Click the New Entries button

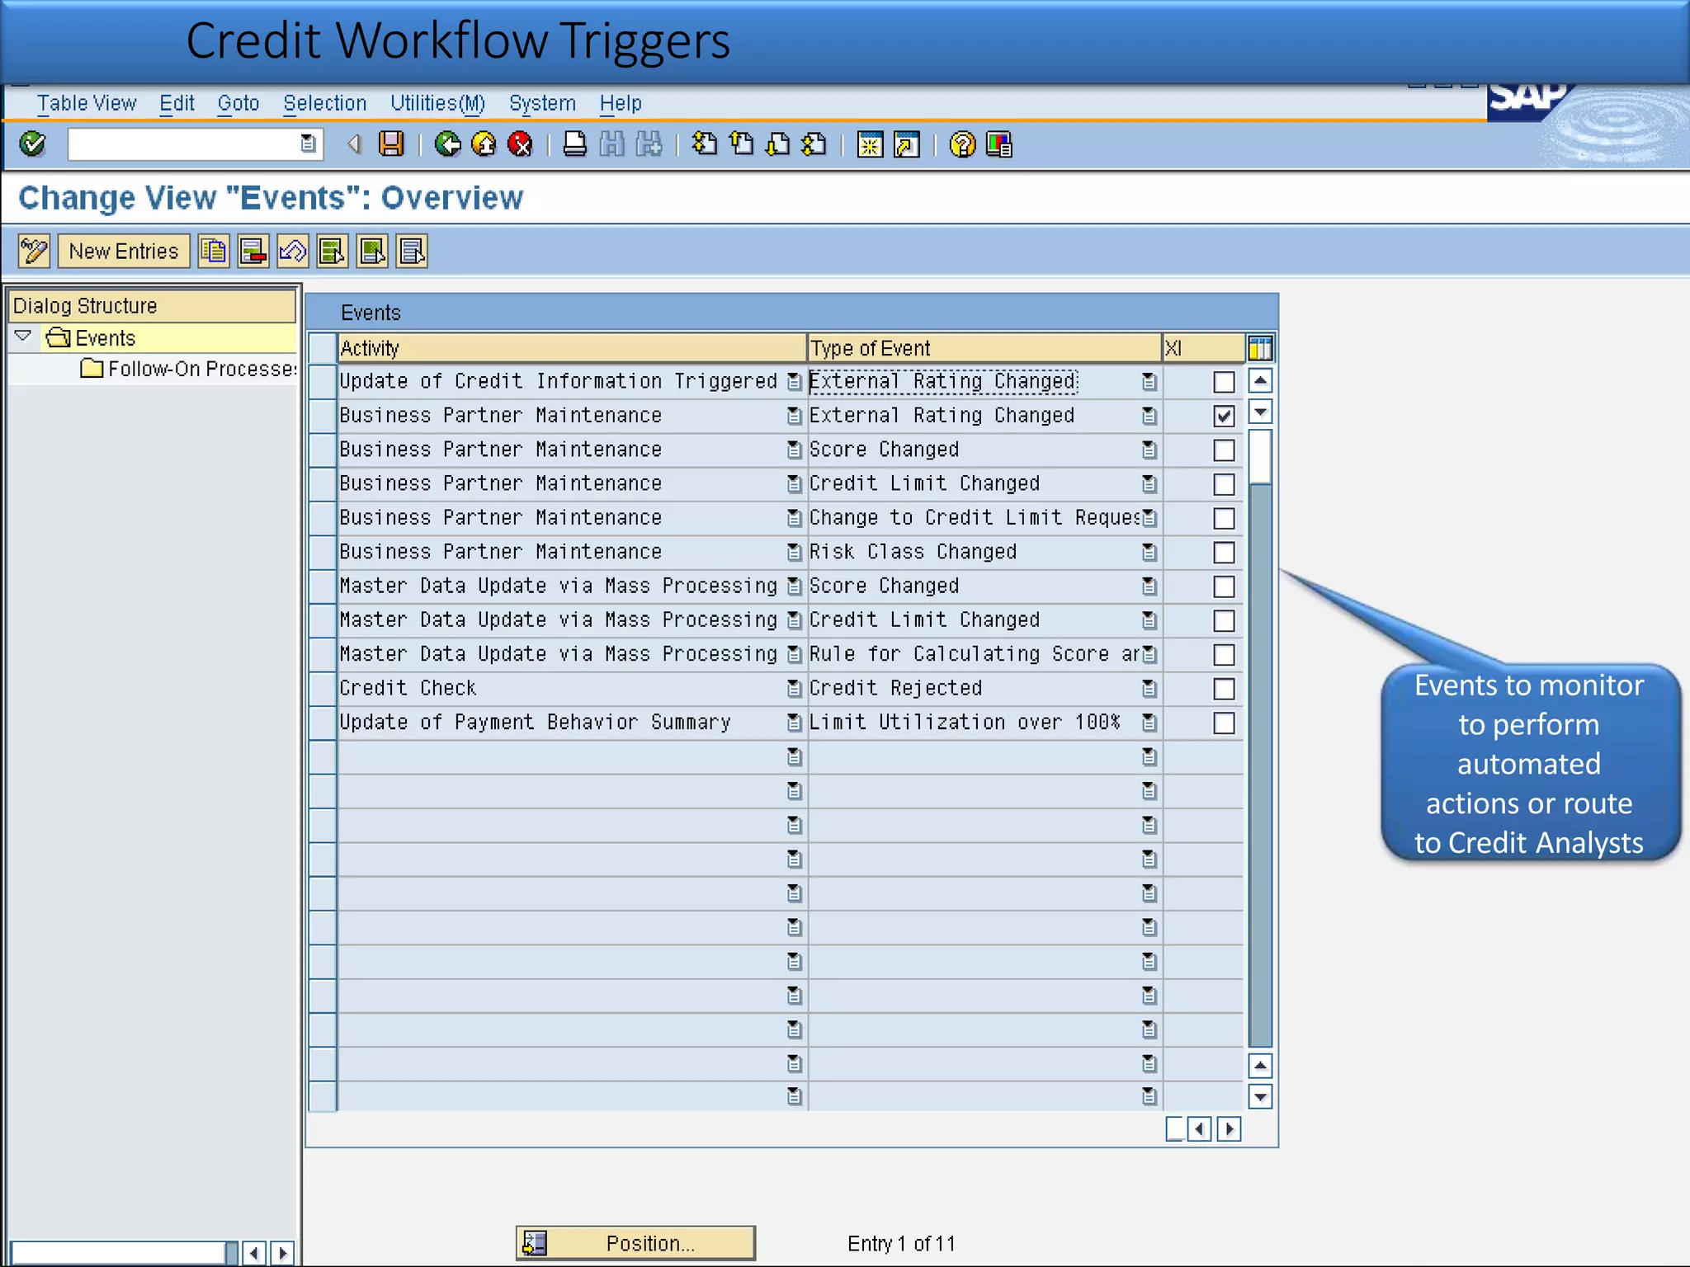[x=124, y=251]
